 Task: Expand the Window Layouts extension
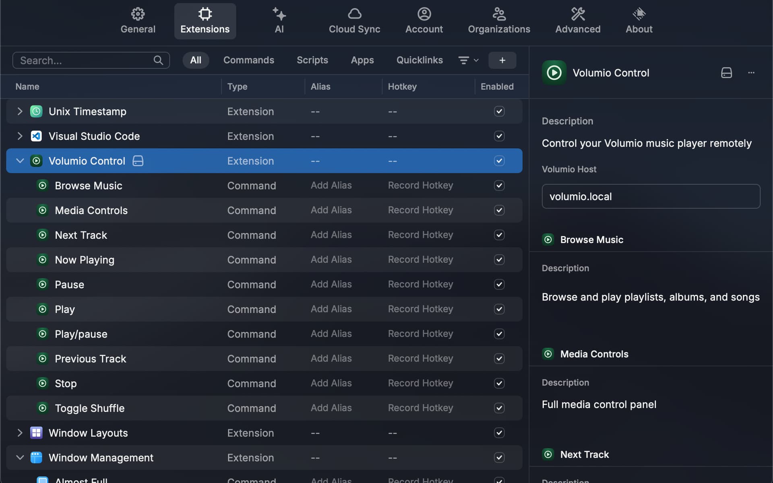tap(20, 433)
